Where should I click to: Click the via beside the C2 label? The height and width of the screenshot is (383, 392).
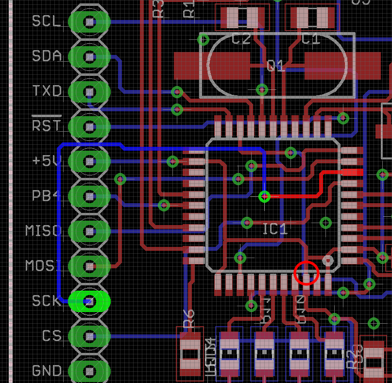203,39
